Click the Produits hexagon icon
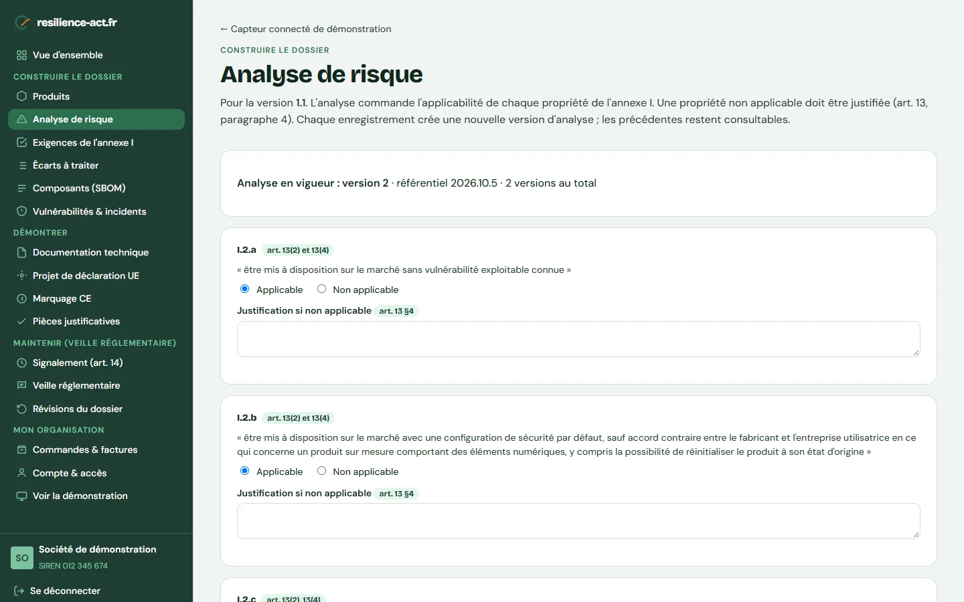Viewport: 964px width, 602px height. pyautogui.click(x=22, y=96)
